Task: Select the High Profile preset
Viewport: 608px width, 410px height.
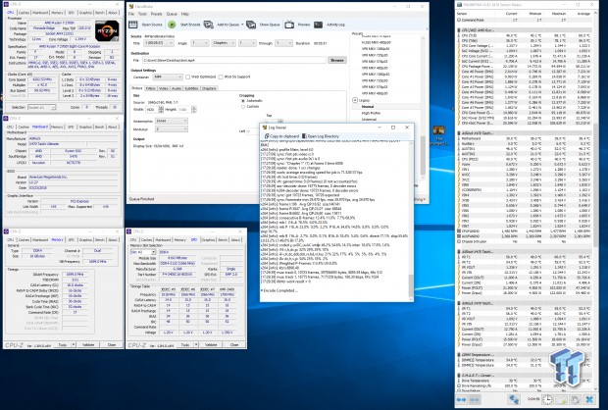Action: point(371,113)
